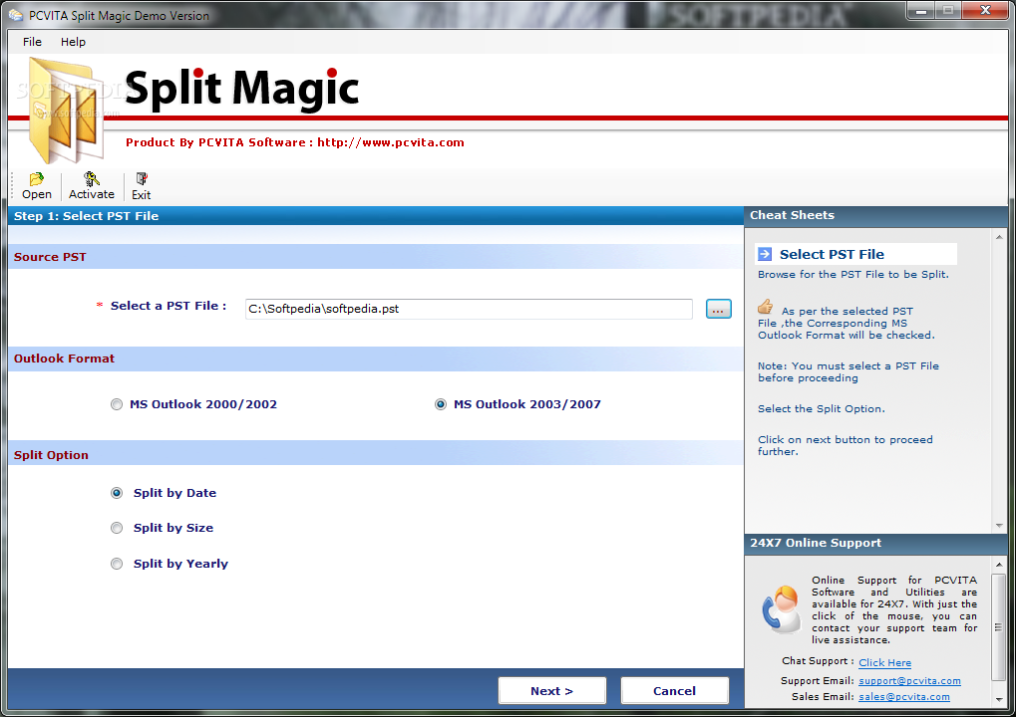Click the Next > button
This screenshot has height=717, width=1016.
tap(552, 690)
